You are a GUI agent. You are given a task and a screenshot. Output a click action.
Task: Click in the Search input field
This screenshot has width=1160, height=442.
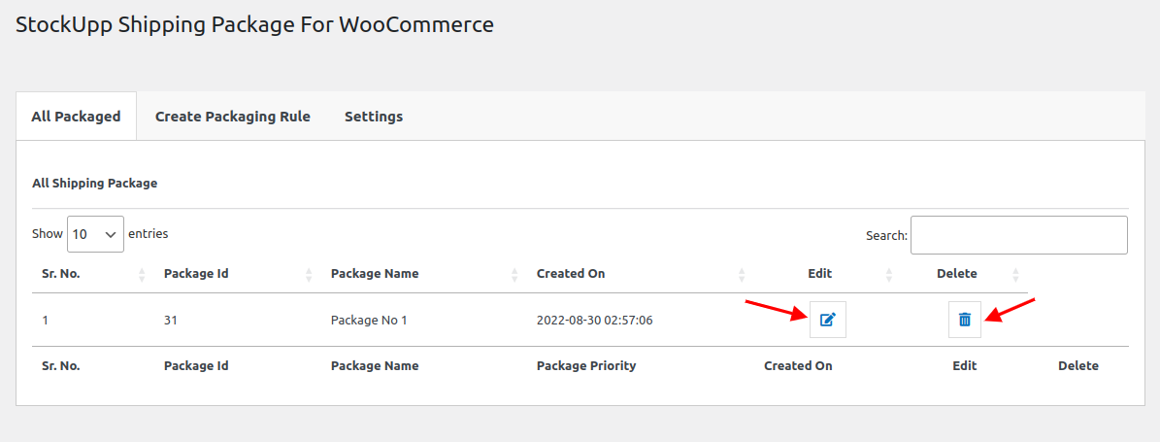(1018, 235)
